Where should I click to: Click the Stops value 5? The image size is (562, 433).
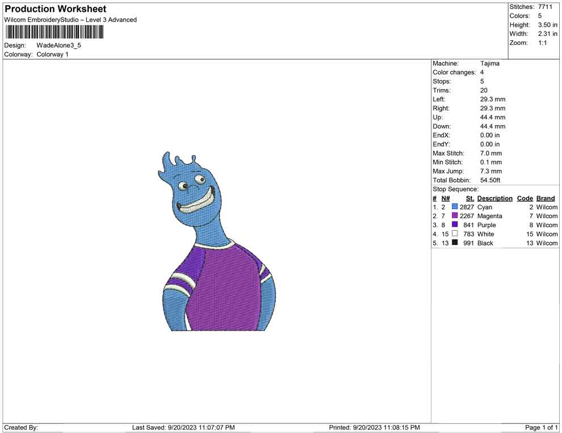482,81
